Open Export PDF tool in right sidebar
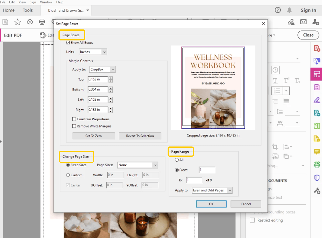Screen dimensions: 322x238 click(x=317, y=61)
